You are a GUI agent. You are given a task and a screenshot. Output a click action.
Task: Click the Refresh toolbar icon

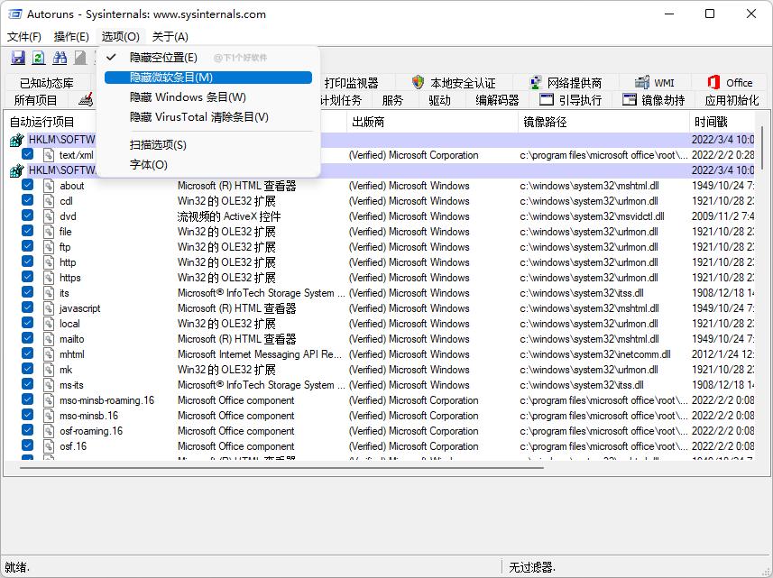pyautogui.click(x=39, y=58)
